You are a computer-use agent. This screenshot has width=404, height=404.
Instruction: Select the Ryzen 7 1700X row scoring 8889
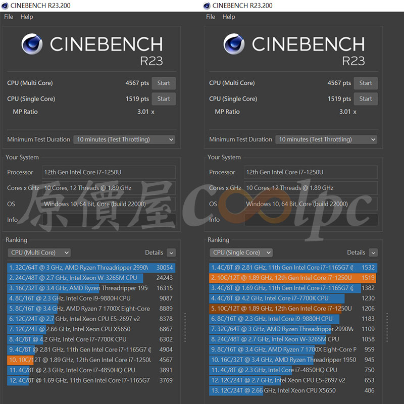point(91,309)
